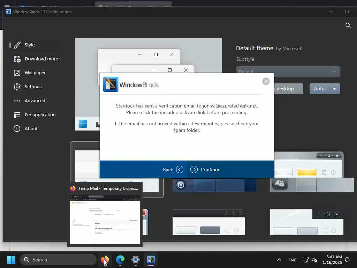This screenshot has height=268, width=357.
Task: Click the Back button in dialog
Action: click(x=173, y=170)
